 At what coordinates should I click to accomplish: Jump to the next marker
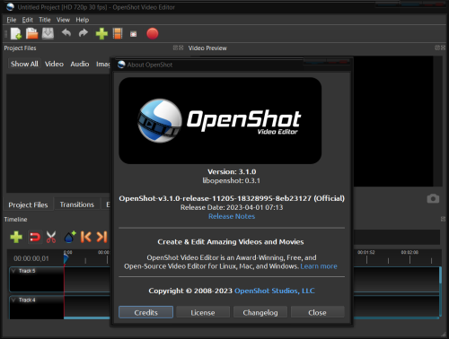pyautogui.click(x=101, y=237)
